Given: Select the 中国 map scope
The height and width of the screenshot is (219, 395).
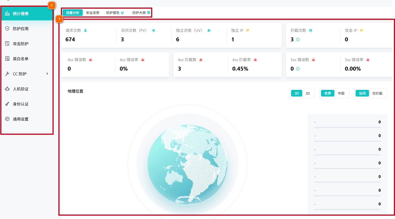Looking at the screenshot, I should pos(341,93).
